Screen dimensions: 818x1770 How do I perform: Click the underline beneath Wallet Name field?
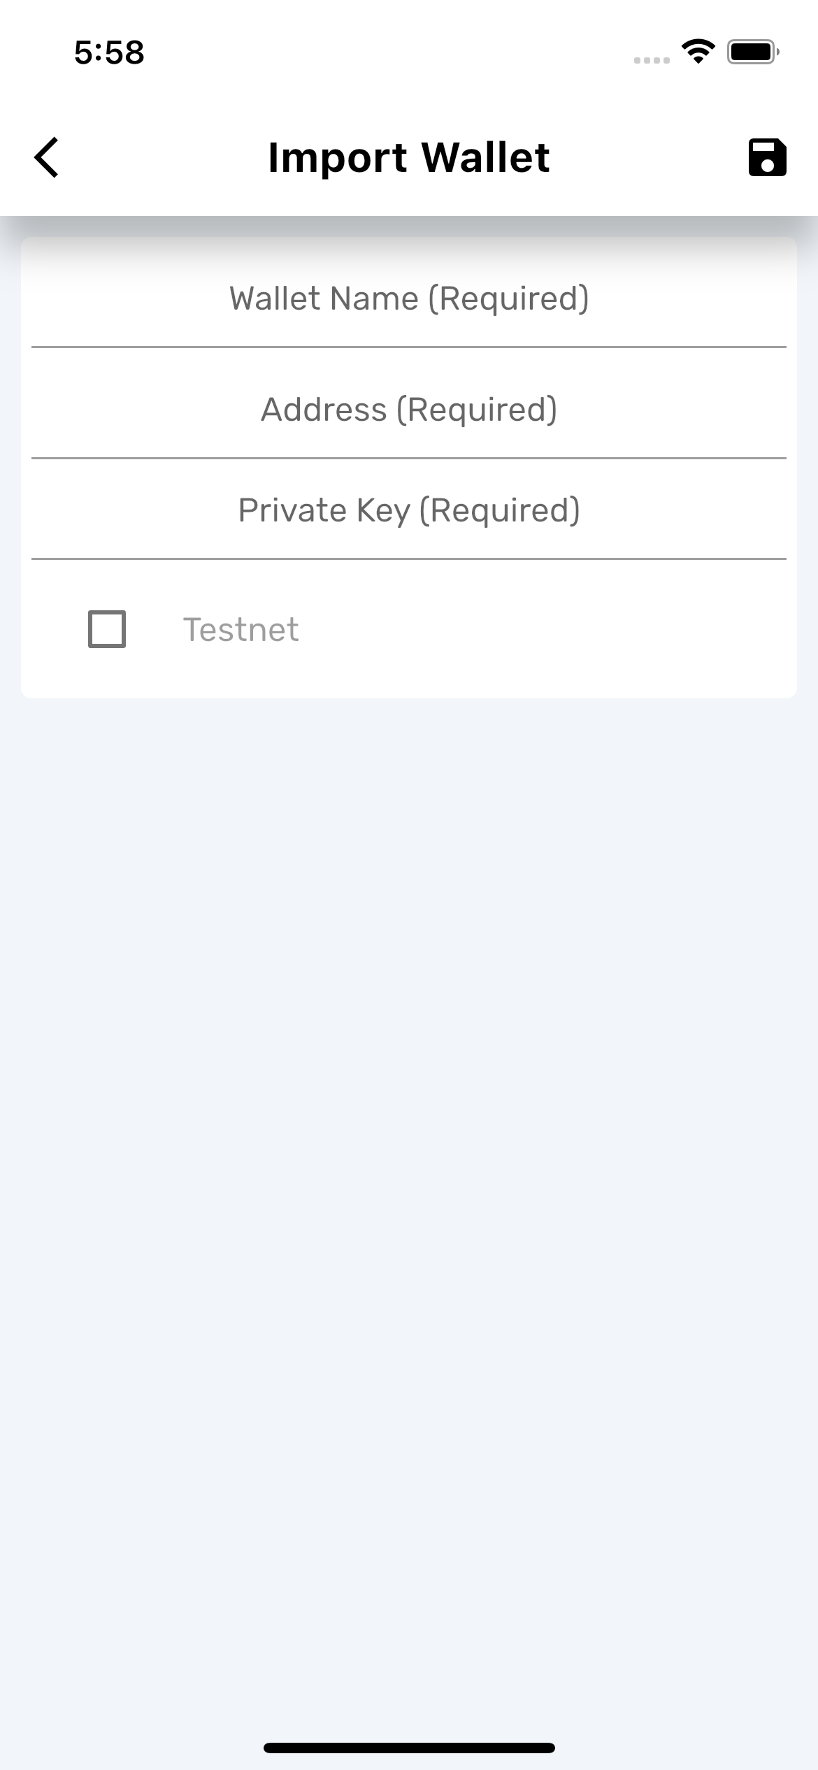point(409,347)
